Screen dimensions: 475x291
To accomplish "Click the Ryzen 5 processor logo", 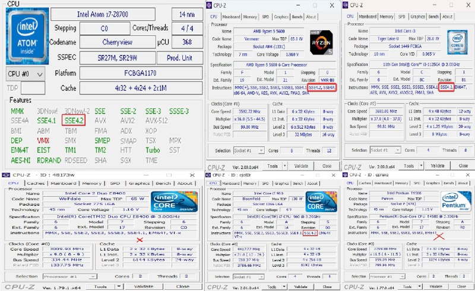I will (x=321, y=42).
